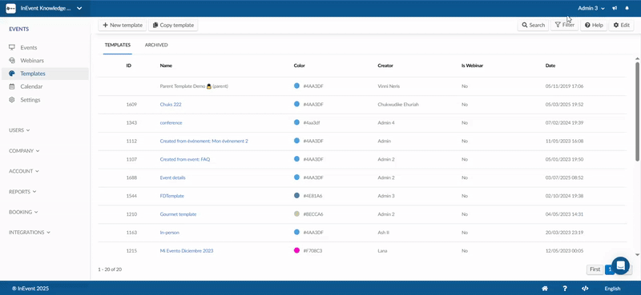Expand the USERS sidebar section
The image size is (641, 295).
(19, 130)
